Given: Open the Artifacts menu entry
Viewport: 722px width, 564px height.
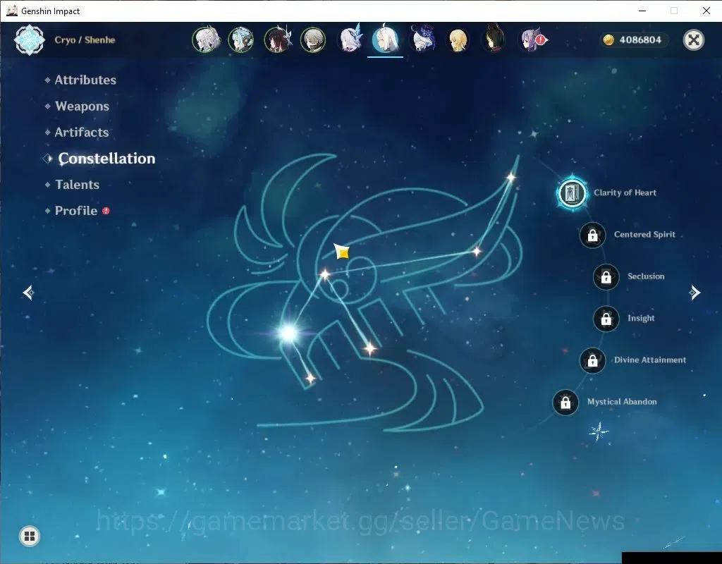Looking at the screenshot, I should coord(82,133).
